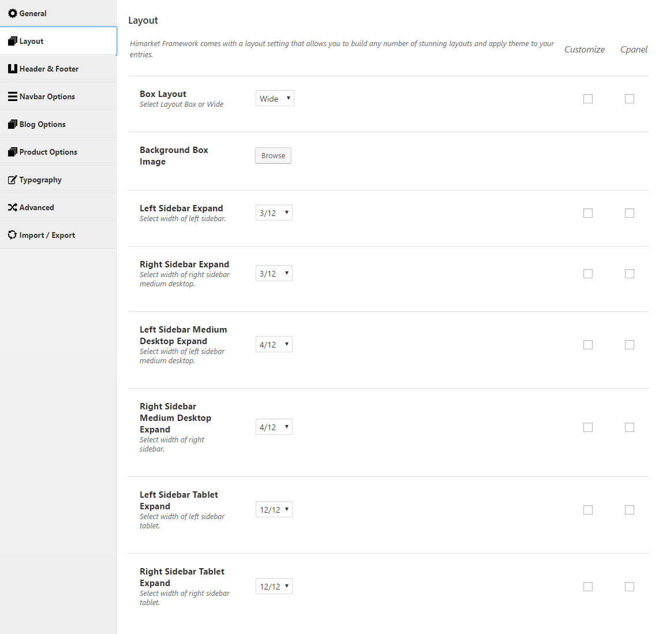Switch to Header & Footer section
Viewport: 659px width, 634px height.
pyautogui.click(x=58, y=69)
